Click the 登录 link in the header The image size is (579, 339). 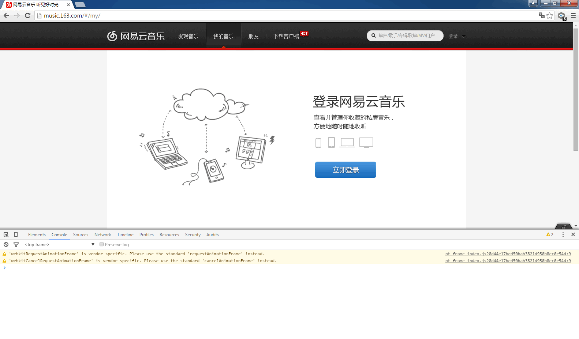click(x=453, y=36)
